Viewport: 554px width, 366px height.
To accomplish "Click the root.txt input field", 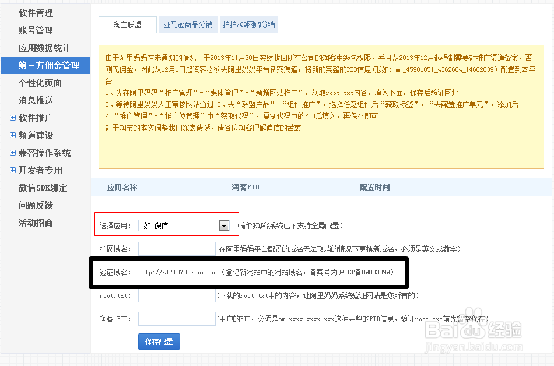I will pos(176,295).
